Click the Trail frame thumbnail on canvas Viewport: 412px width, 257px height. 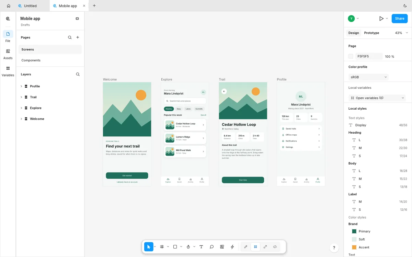click(x=243, y=134)
